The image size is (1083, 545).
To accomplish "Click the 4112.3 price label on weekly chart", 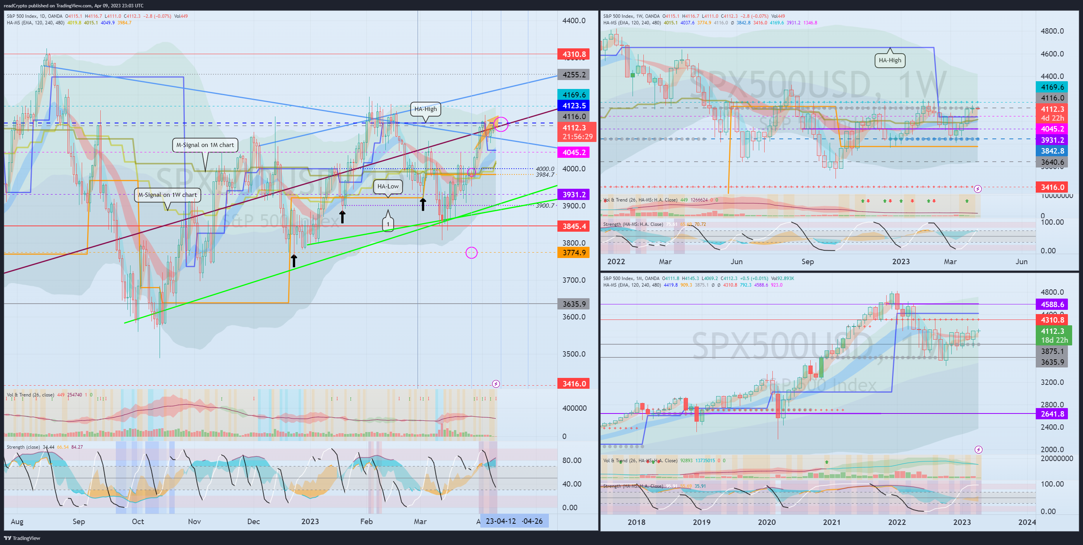I will click(1052, 113).
